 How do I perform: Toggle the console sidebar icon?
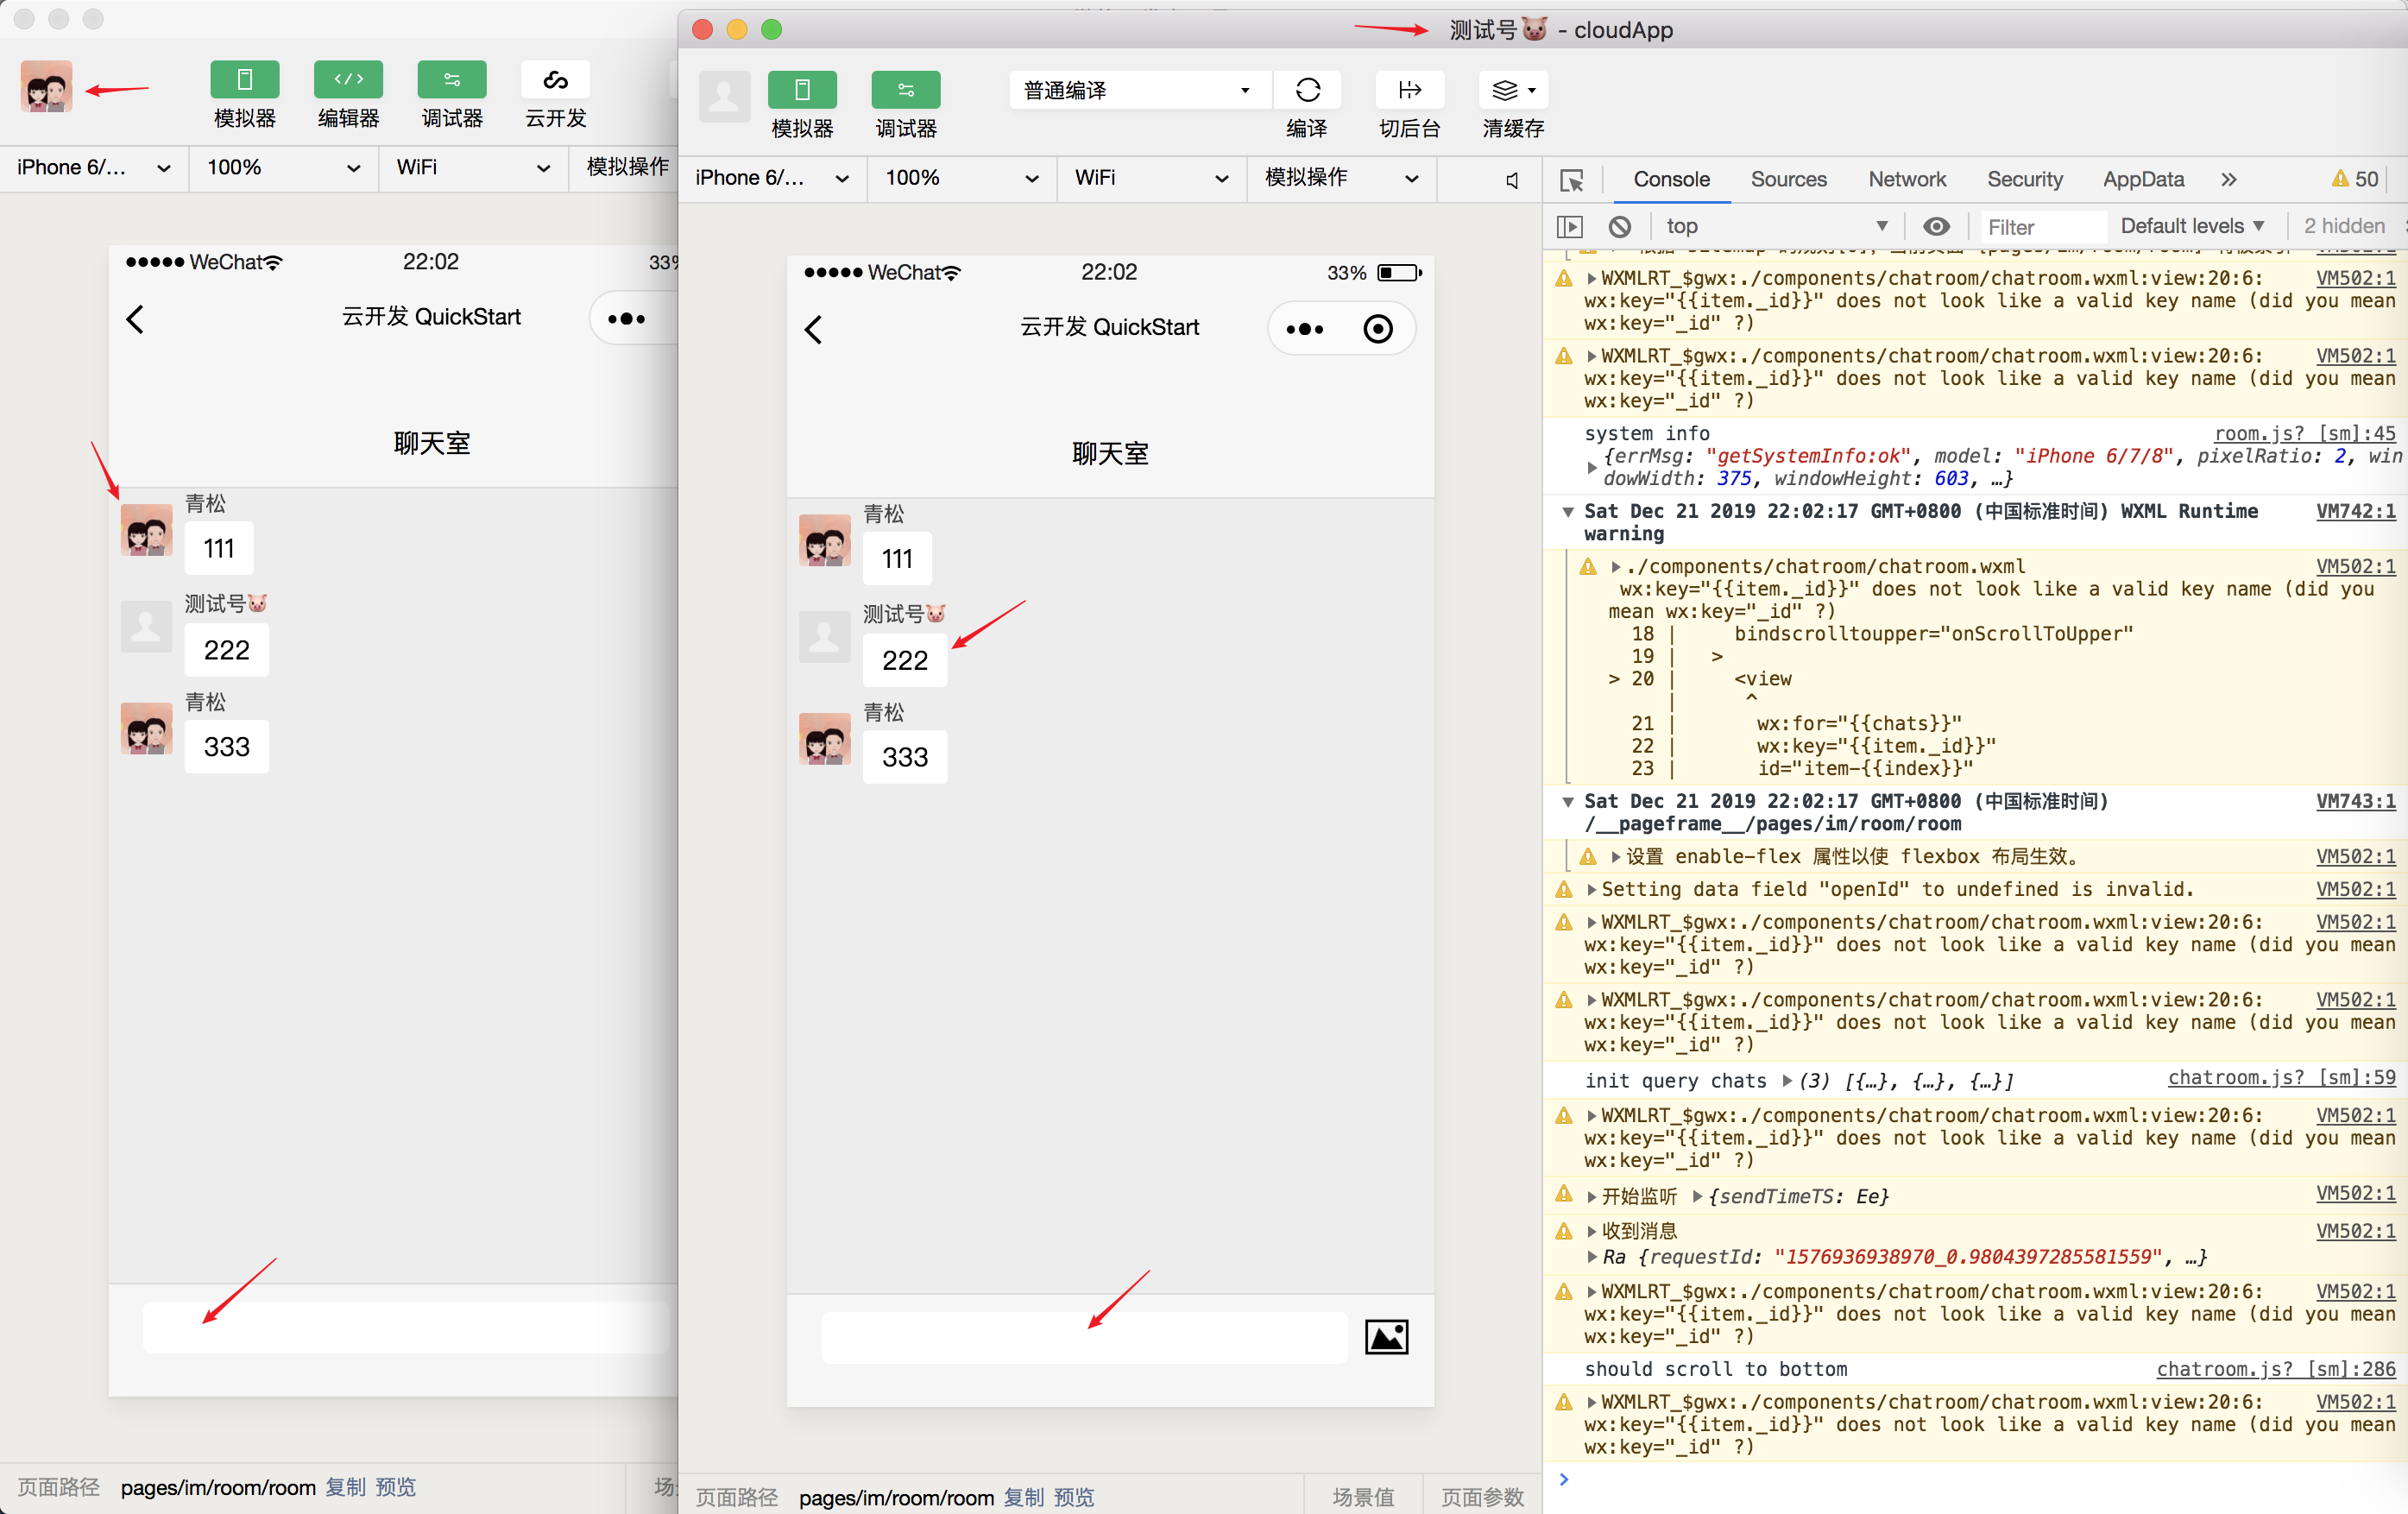pos(1570,227)
